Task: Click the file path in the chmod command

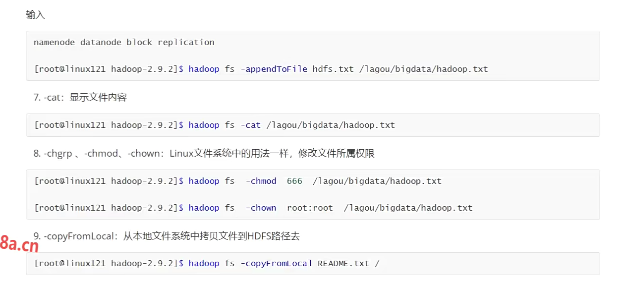Action: 377,181
